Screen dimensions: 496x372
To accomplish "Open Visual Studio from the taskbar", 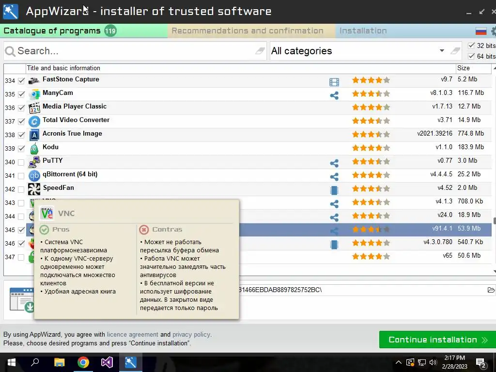I will click(x=107, y=362).
